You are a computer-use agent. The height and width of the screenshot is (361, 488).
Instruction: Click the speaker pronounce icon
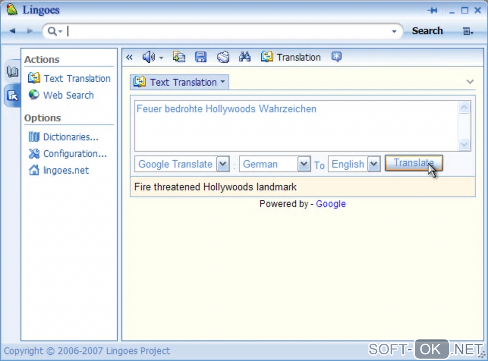pos(148,57)
